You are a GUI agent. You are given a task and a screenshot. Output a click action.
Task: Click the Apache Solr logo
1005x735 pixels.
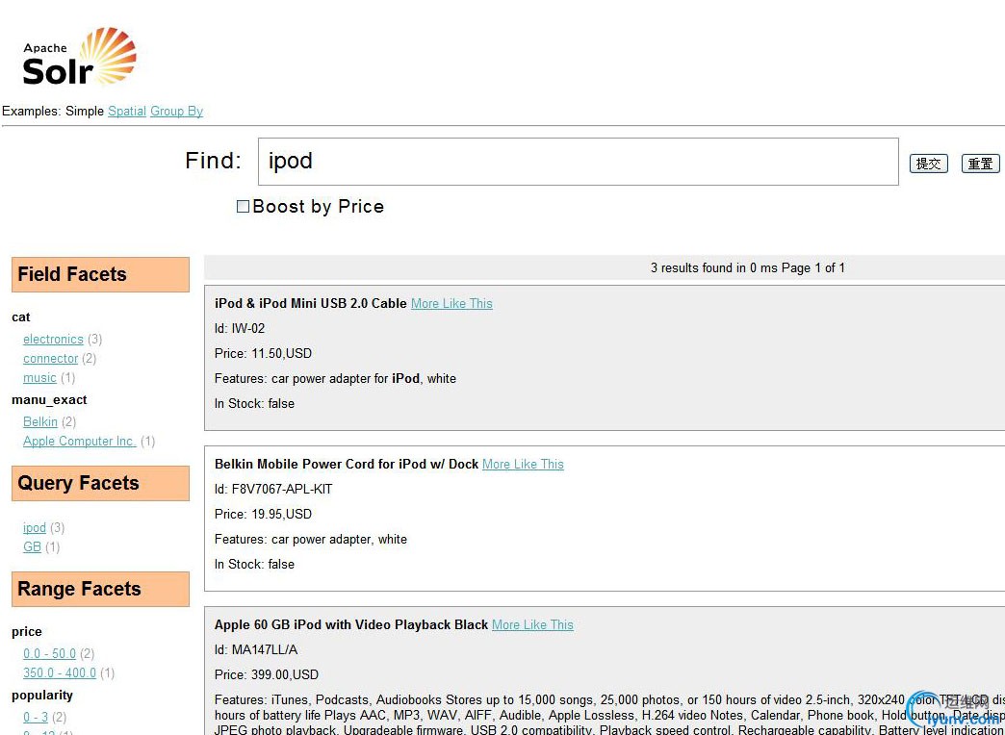[80, 57]
